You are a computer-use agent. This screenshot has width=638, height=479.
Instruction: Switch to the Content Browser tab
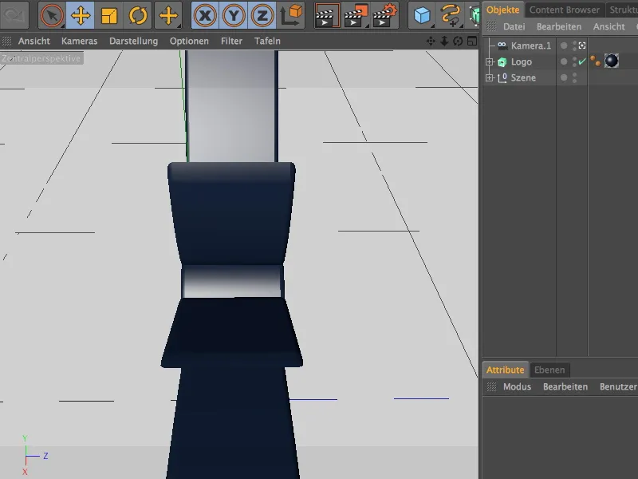565,10
